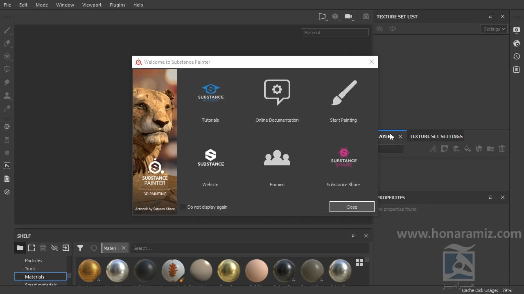Select the Material Picker eyedropper tool
The height and width of the screenshot is (294, 524).
click(7, 109)
